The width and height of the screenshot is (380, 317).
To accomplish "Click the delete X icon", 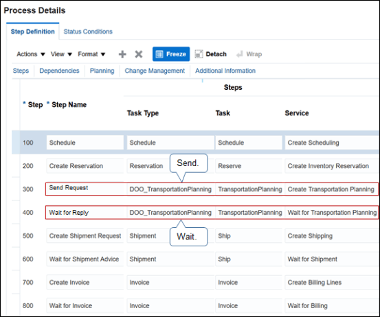I will coord(139,54).
